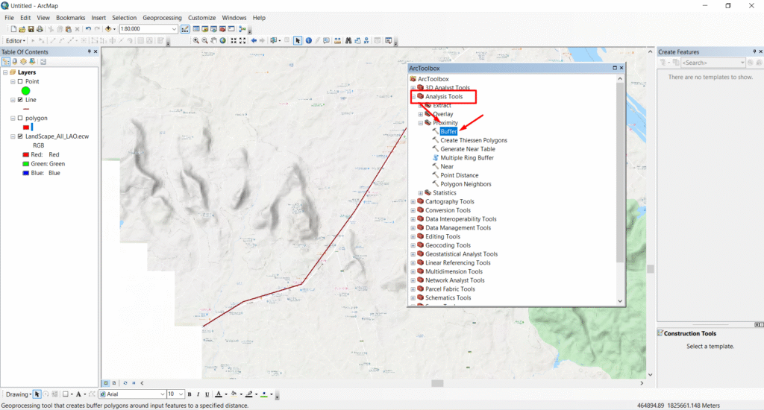Open the Drawing dropdown button
764x410 pixels.
19,394
